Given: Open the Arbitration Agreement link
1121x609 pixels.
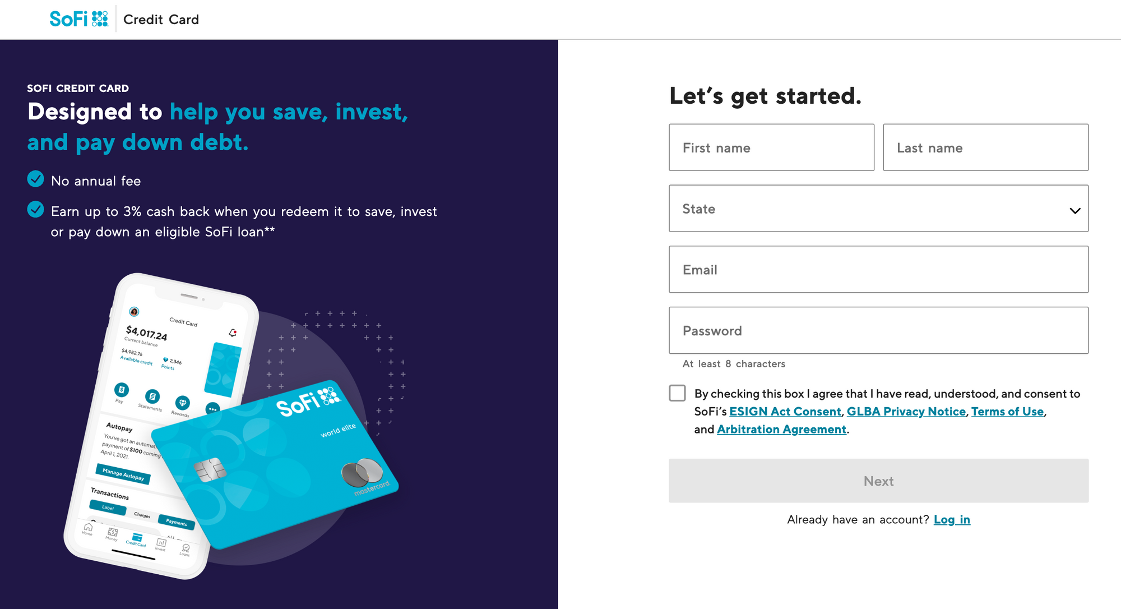Looking at the screenshot, I should tap(781, 430).
